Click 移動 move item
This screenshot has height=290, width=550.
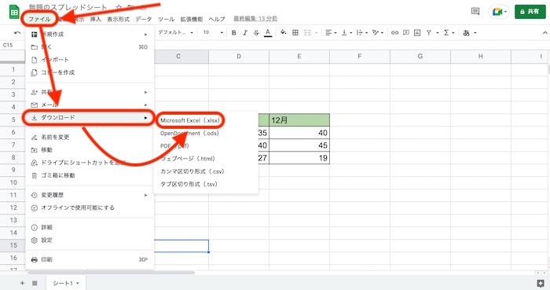[x=90, y=150]
